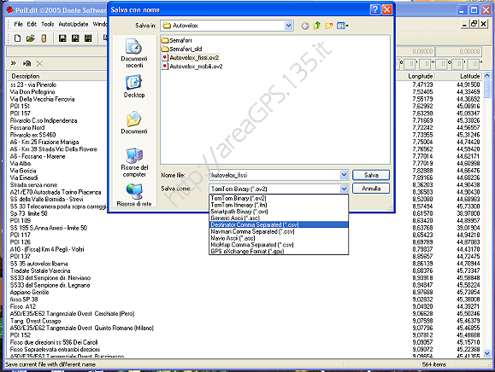495x372 pixels.
Task: Click the camera-like icon beside the double arrow
Action: [27, 63]
